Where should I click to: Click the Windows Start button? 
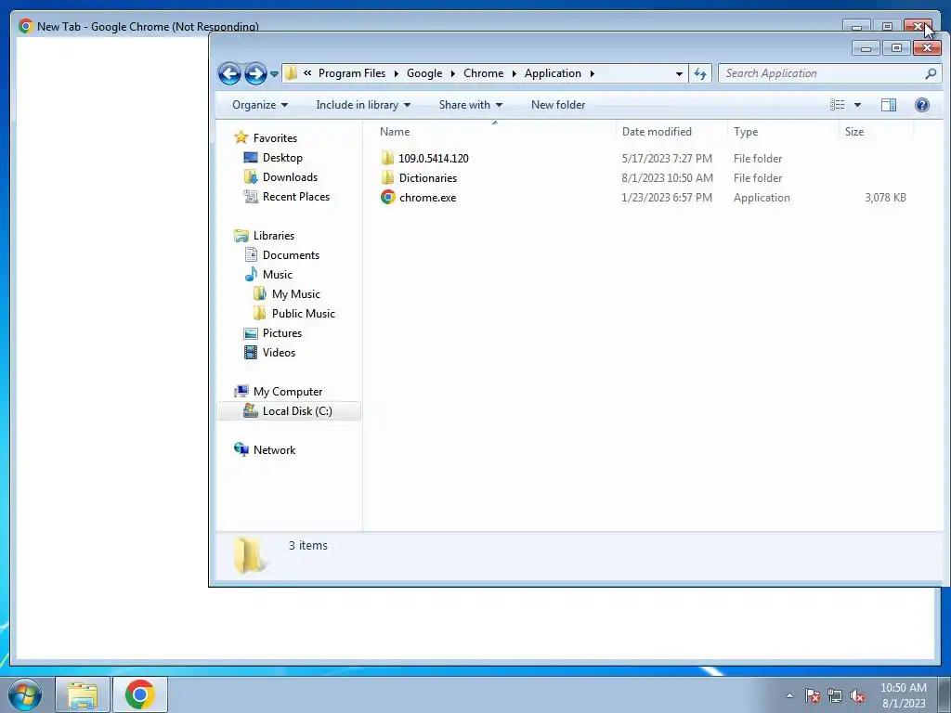coord(25,694)
